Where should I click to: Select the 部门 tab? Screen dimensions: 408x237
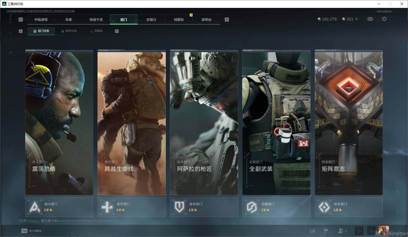click(x=124, y=20)
